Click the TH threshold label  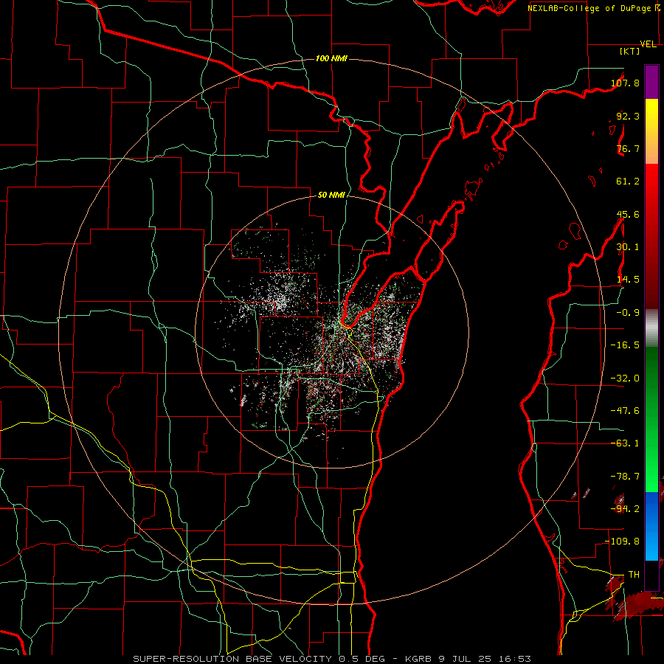pos(634,575)
